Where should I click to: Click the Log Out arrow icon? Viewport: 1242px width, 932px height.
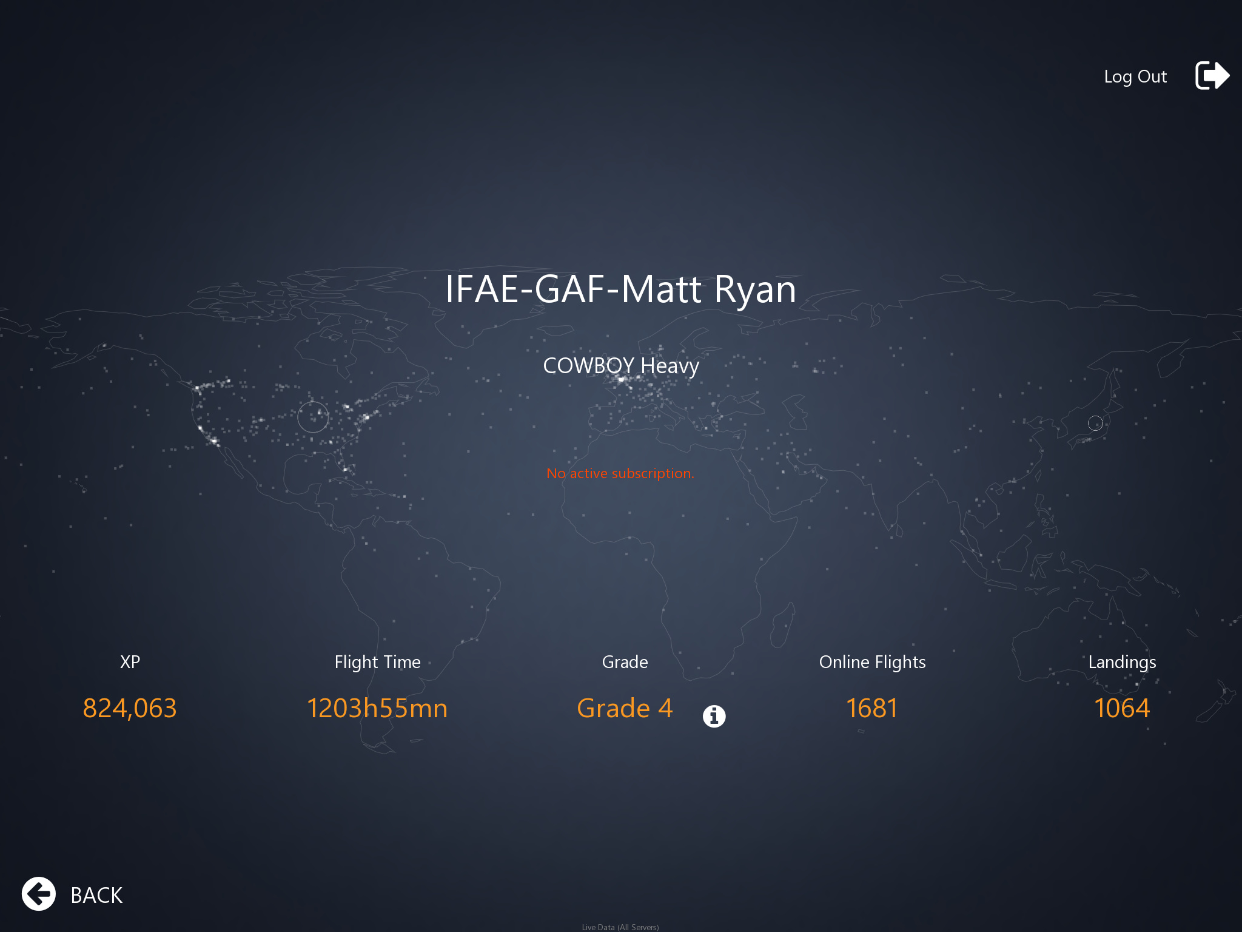(x=1212, y=76)
